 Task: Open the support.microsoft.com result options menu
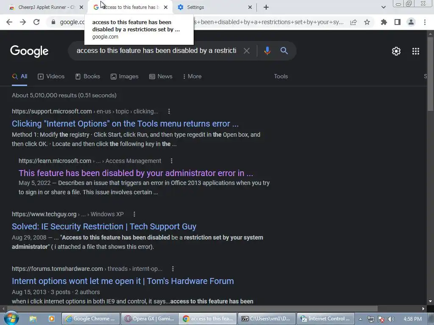(x=169, y=111)
